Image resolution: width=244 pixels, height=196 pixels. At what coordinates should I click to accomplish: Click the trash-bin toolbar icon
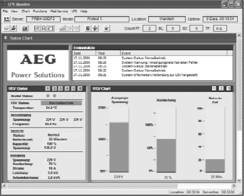coord(107,28)
